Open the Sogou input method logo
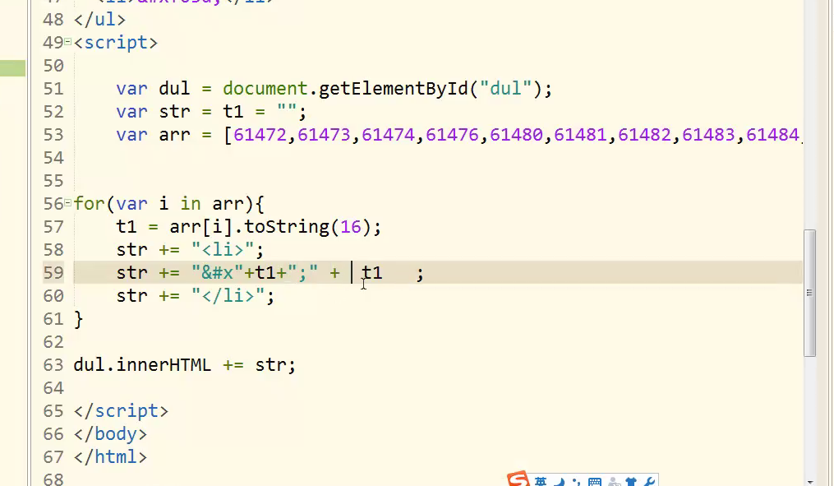The image size is (834, 486). tap(518, 479)
